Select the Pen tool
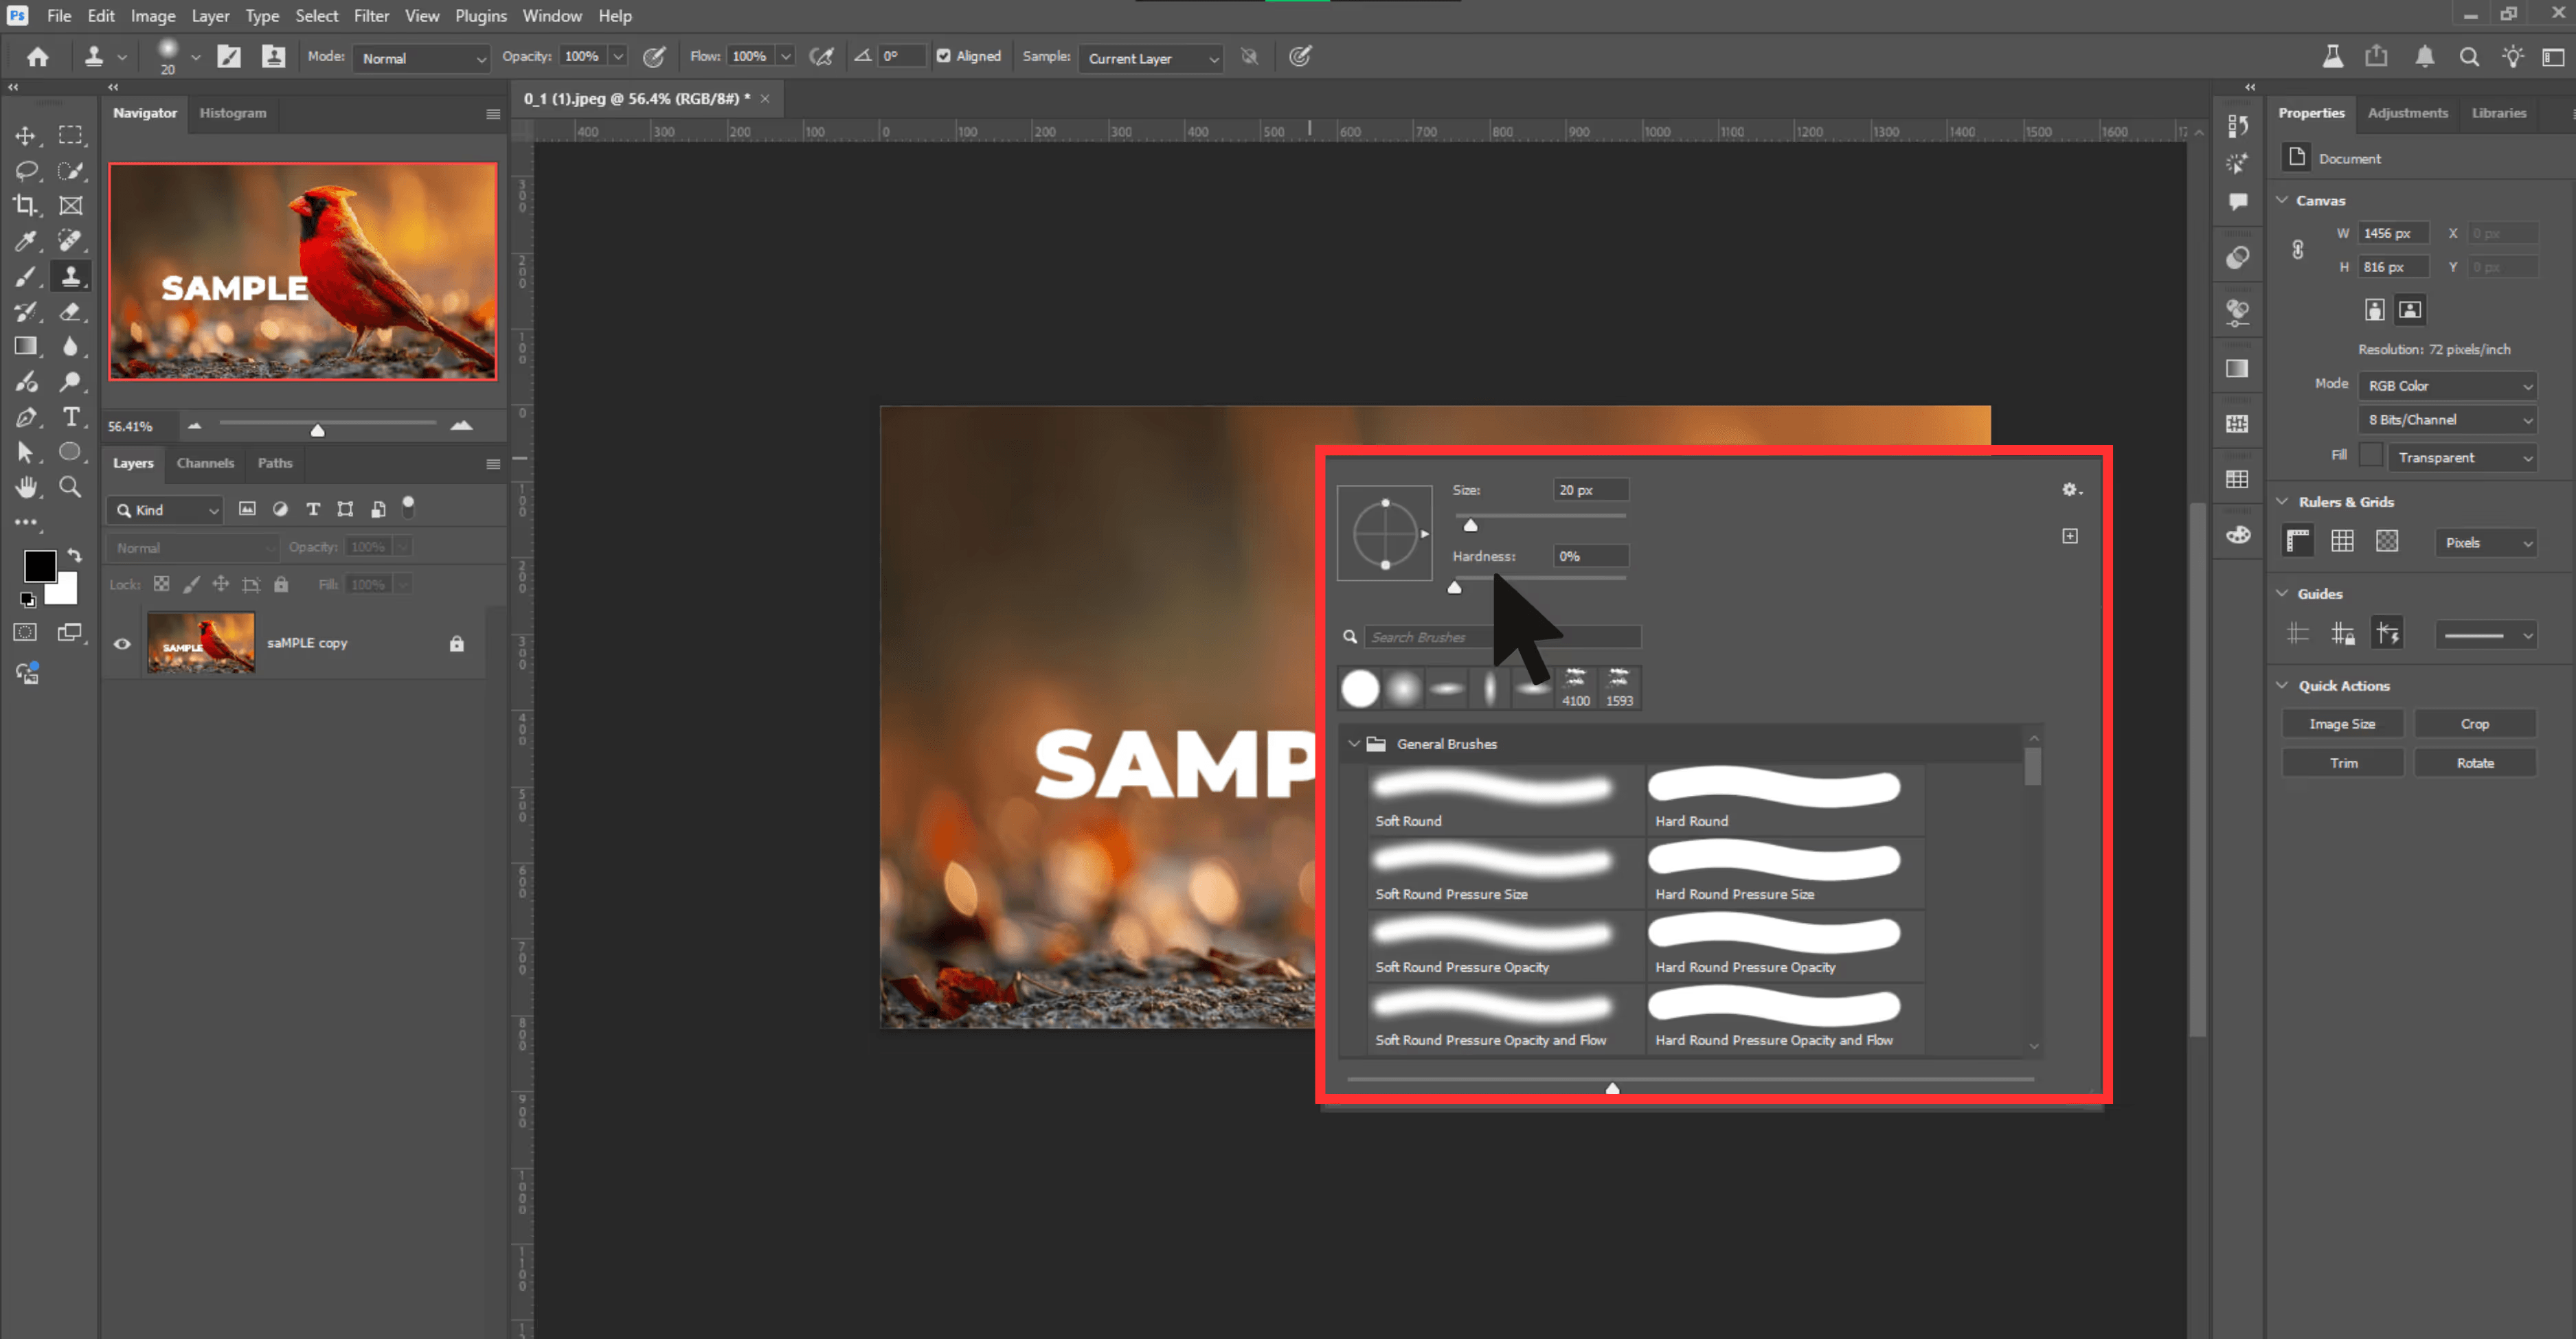Image resolution: width=2576 pixels, height=1339 pixels. tap(25, 417)
